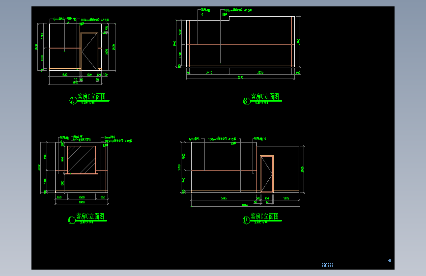Click the 1500 width dimension under elevation C window
The image size is (426, 276).
click(82, 197)
